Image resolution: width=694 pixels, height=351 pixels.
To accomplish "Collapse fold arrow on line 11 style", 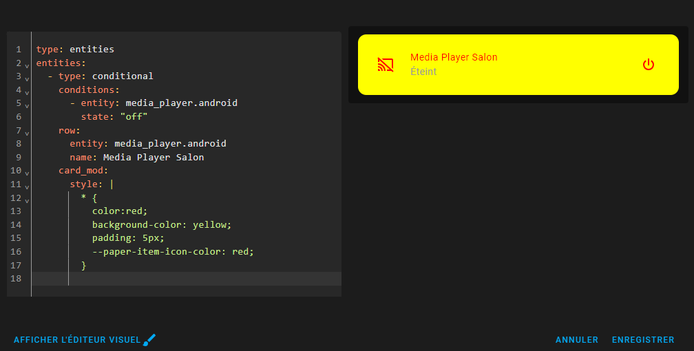I will tap(27, 187).
